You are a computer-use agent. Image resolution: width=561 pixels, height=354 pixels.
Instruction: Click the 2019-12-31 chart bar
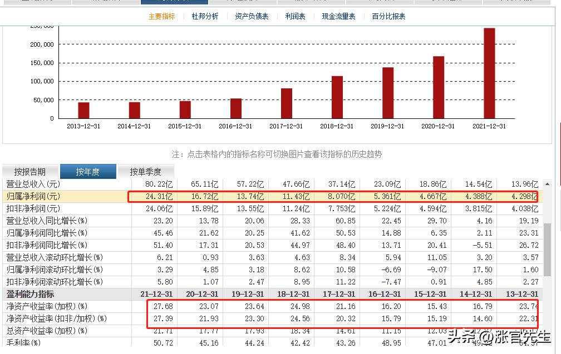(388, 93)
